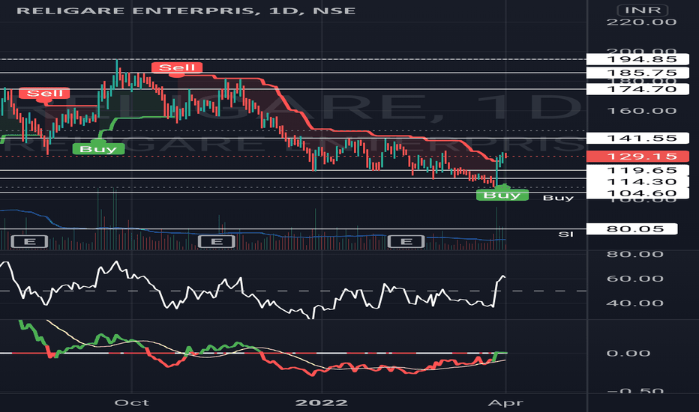Click the 160.00 price scale value
699x412 pixels.
pyautogui.click(x=641, y=110)
